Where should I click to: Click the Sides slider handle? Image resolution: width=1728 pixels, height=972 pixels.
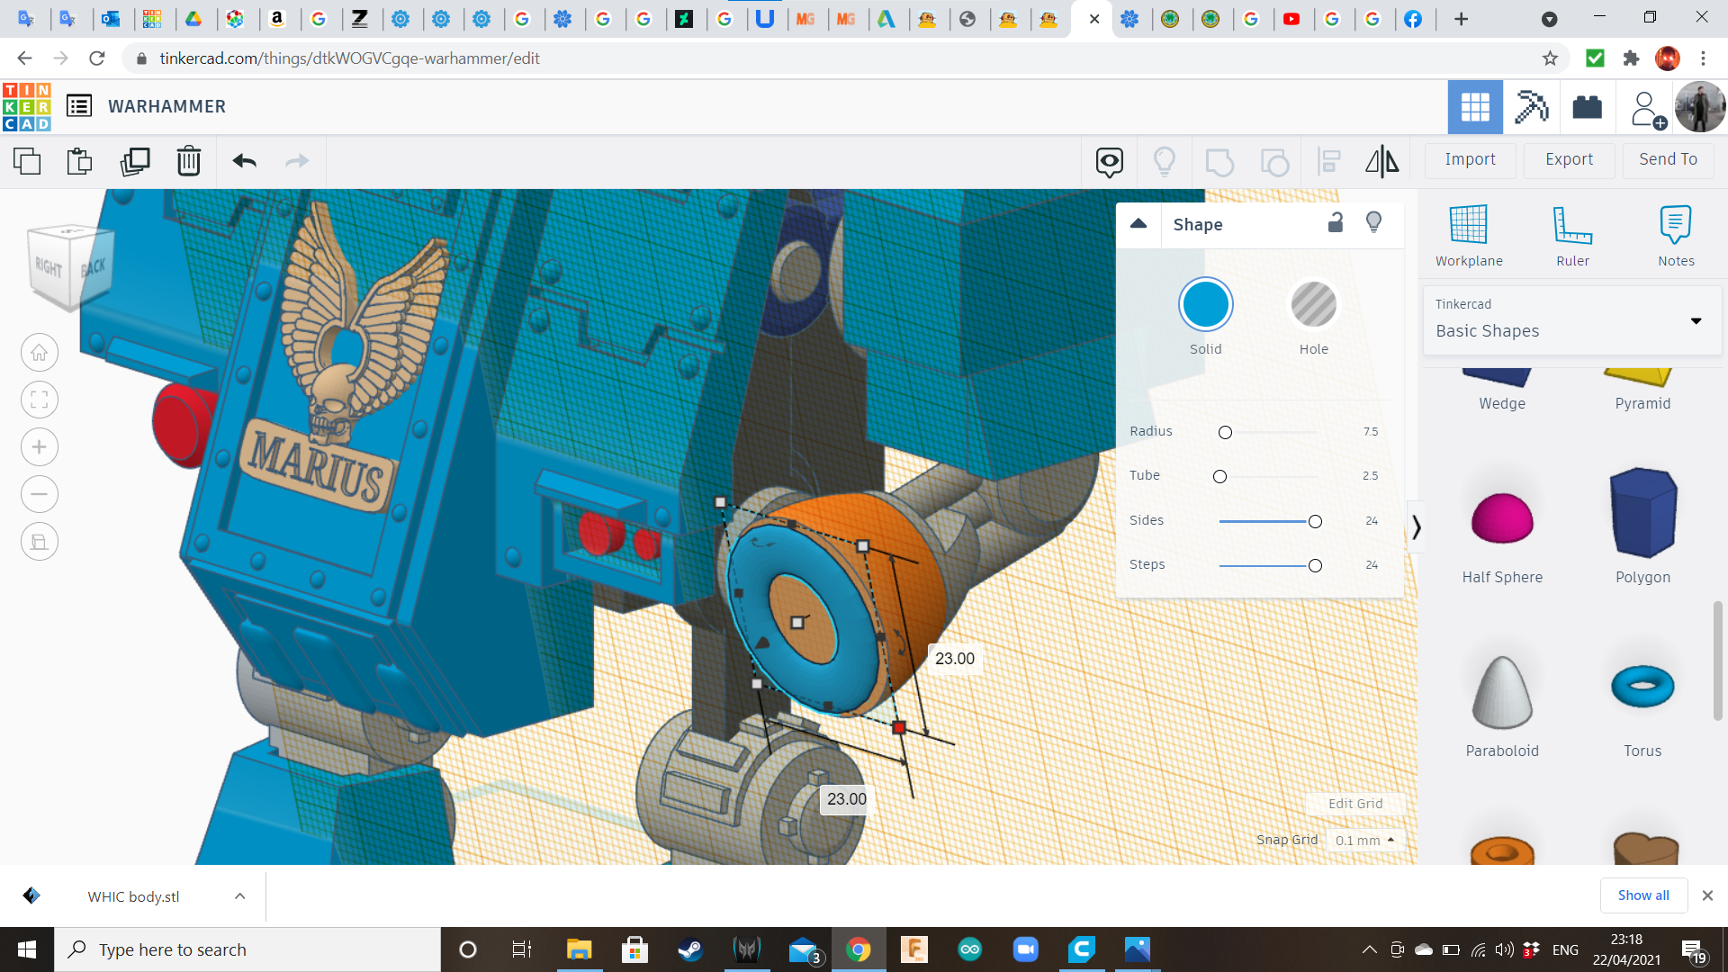tap(1315, 521)
